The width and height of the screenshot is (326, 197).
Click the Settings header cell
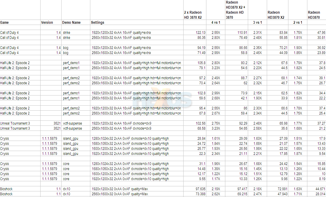pyautogui.click(x=136, y=23)
